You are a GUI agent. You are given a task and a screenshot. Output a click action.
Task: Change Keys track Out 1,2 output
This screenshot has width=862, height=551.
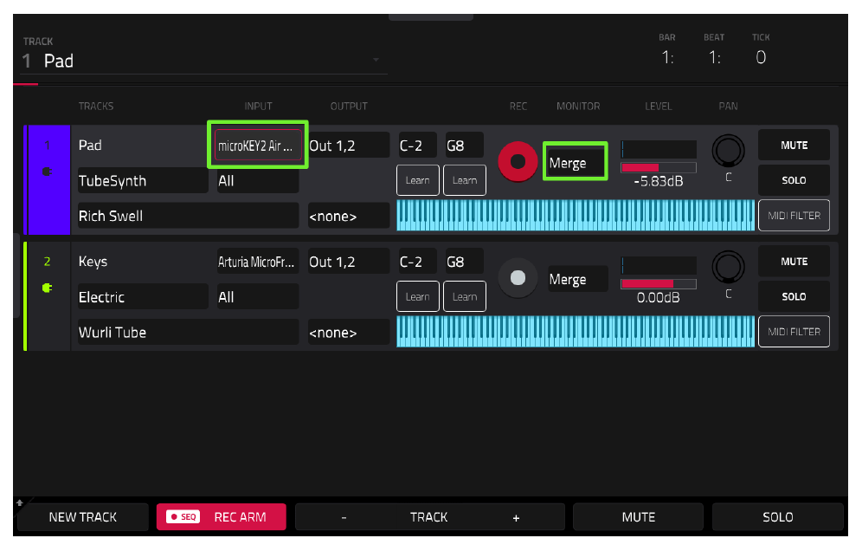tap(349, 262)
